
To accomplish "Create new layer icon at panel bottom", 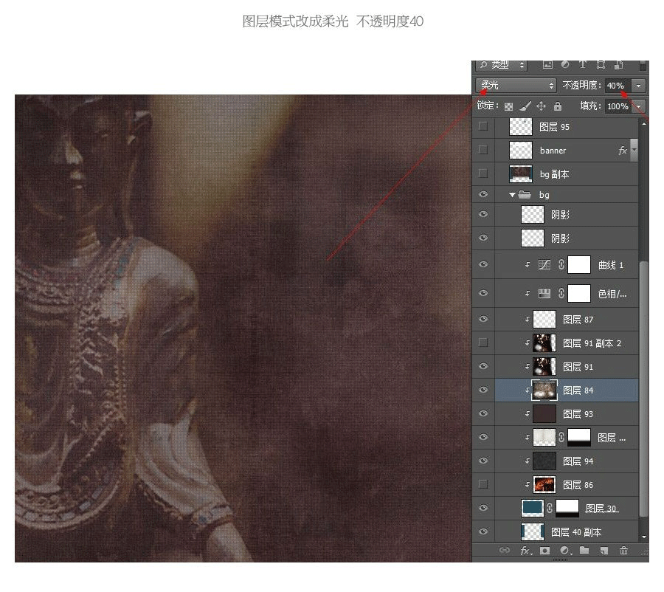I will pyautogui.click(x=604, y=550).
